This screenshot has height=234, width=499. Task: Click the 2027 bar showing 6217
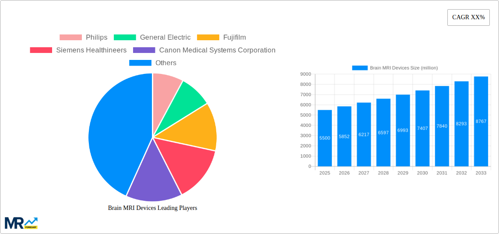pos(364,134)
